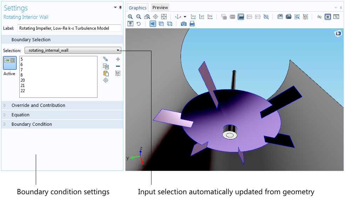Screen dimensions: 345x204
Task: Click the Rotating Interior Wall heading
Action: click(26, 17)
